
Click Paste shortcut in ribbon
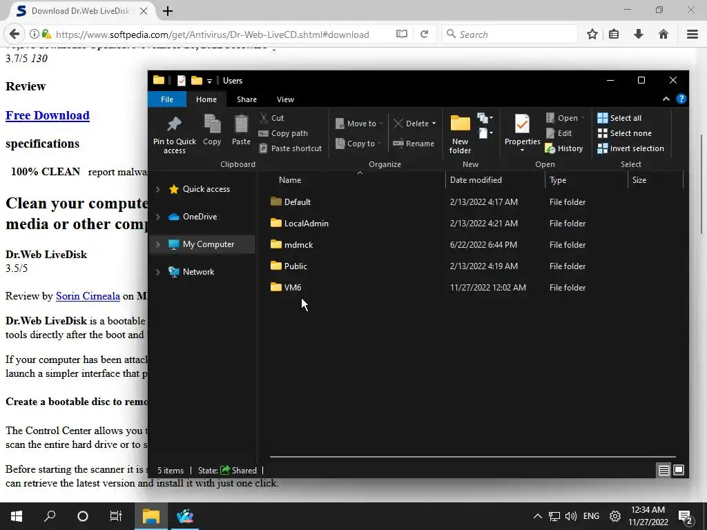[x=291, y=148]
